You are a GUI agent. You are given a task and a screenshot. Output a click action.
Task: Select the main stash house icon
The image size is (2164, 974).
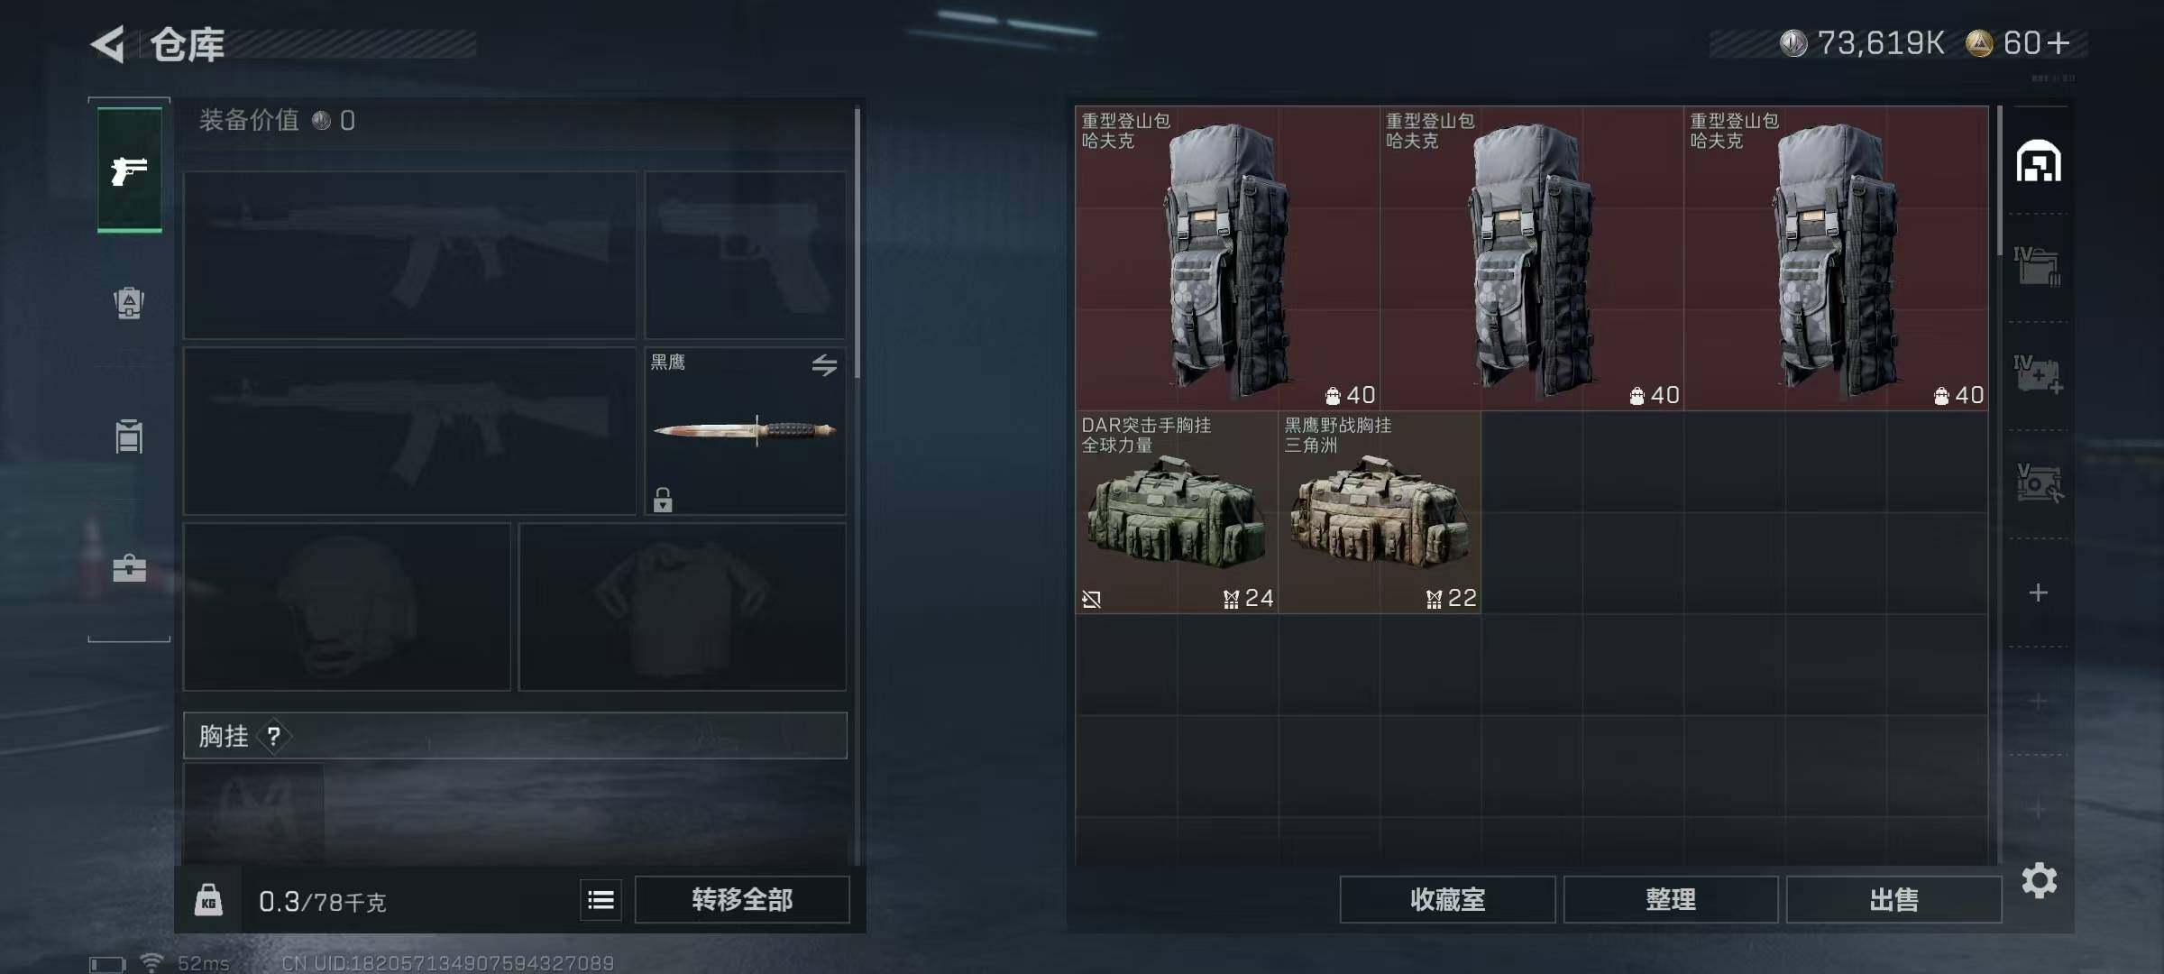pos(2039,161)
